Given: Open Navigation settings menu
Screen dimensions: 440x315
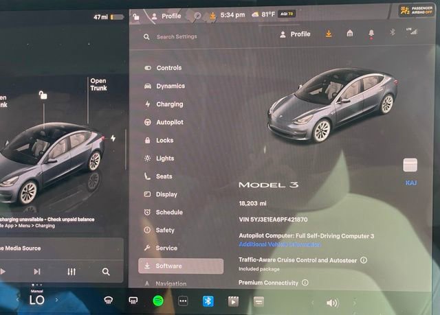Looking at the screenshot, I should [x=165, y=283].
